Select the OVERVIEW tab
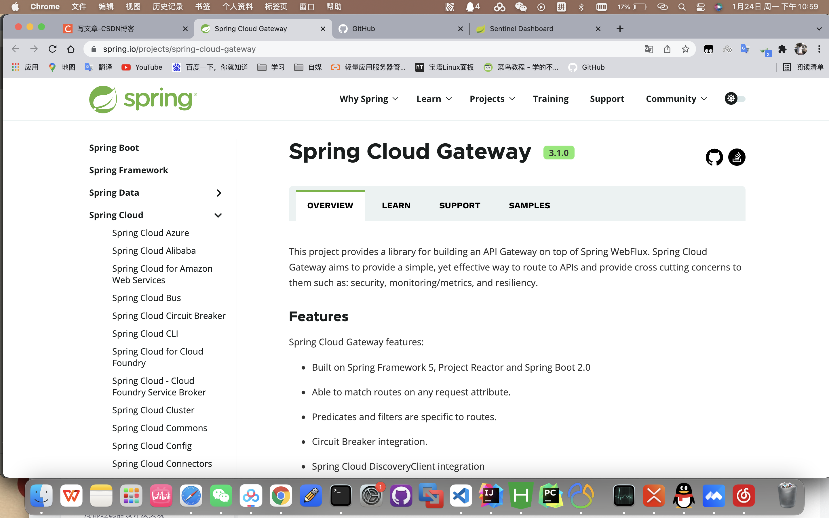The image size is (829, 518). pyautogui.click(x=330, y=205)
